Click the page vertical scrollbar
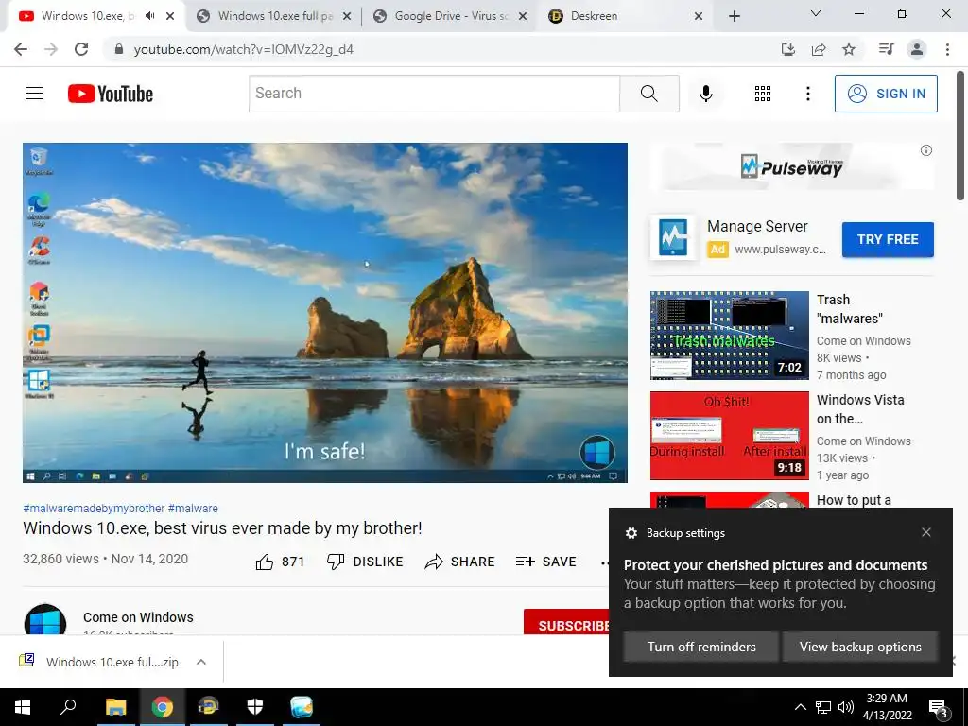Image resolution: width=968 pixels, height=726 pixels. [960, 136]
